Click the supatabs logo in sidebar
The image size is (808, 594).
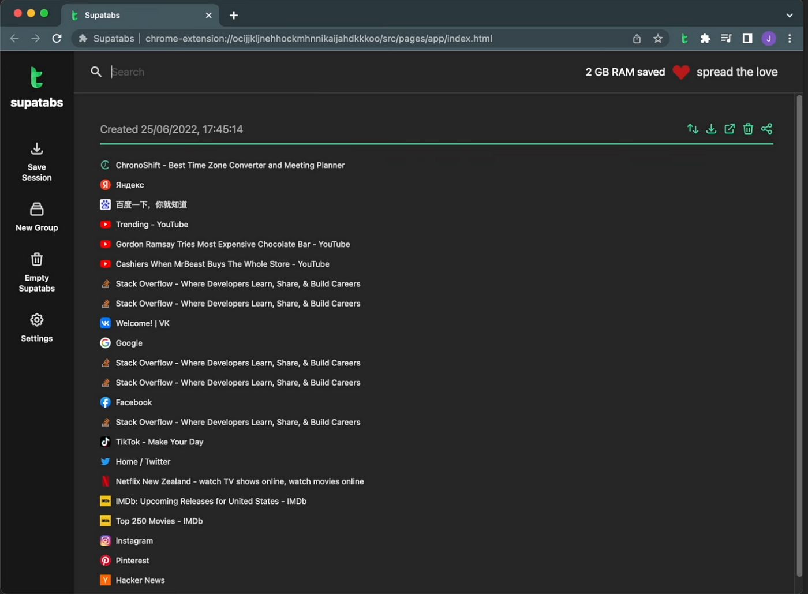tap(36, 87)
